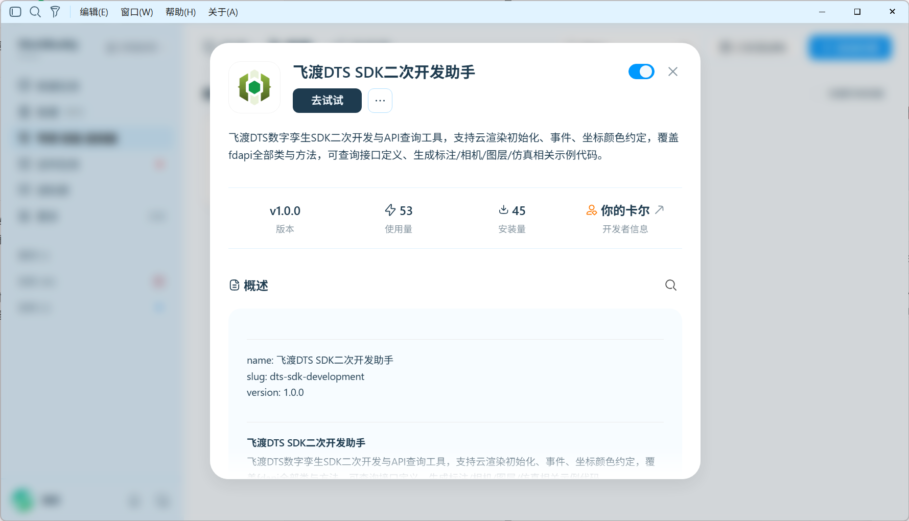909x521 pixels.
Task: Open developer 你的卡尔 profile link
Action: [x=625, y=210]
